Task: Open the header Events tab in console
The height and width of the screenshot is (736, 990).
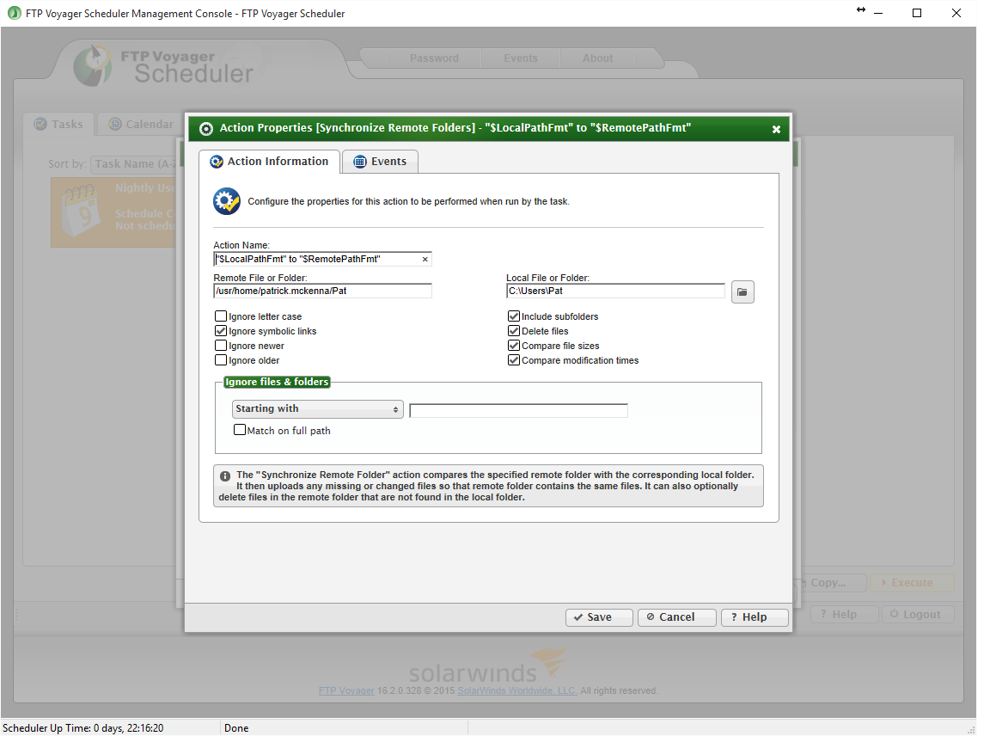Action: [521, 58]
